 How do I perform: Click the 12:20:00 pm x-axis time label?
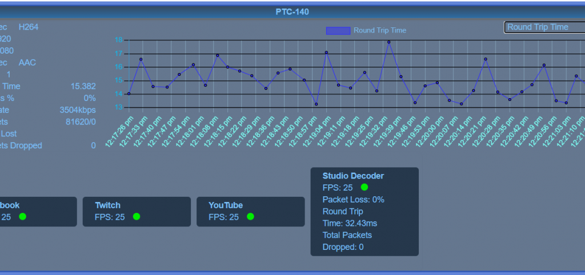pos(430,132)
